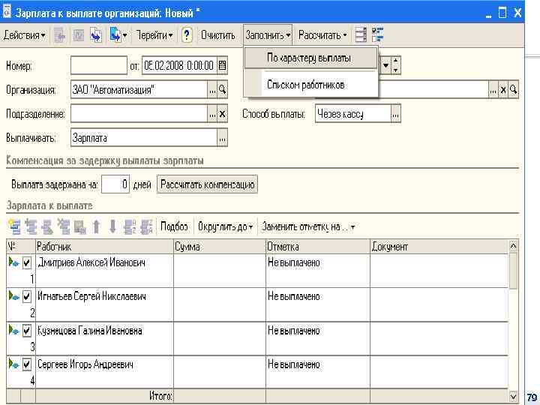Click the row icon beside Сергеев Игорь Андреевич

click(x=13, y=364)
